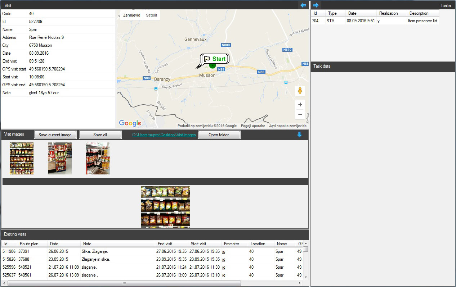The height and width of the screenshot is (287, 456).
Task: Select the third visit image thumbnail
Action: 98,158
